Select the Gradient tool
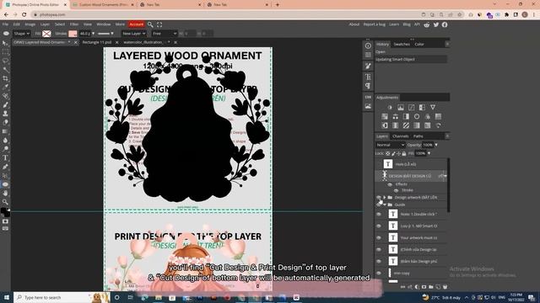 (5, 131)
